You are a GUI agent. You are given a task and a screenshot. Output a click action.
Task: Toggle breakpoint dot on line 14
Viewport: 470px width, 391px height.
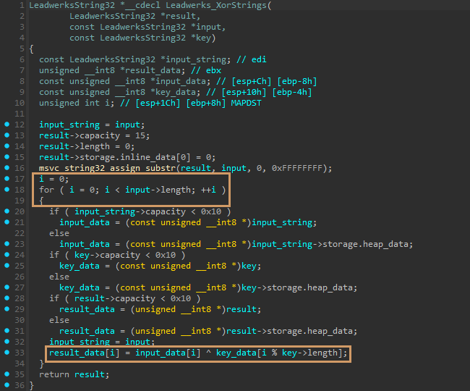click(7, 146)
